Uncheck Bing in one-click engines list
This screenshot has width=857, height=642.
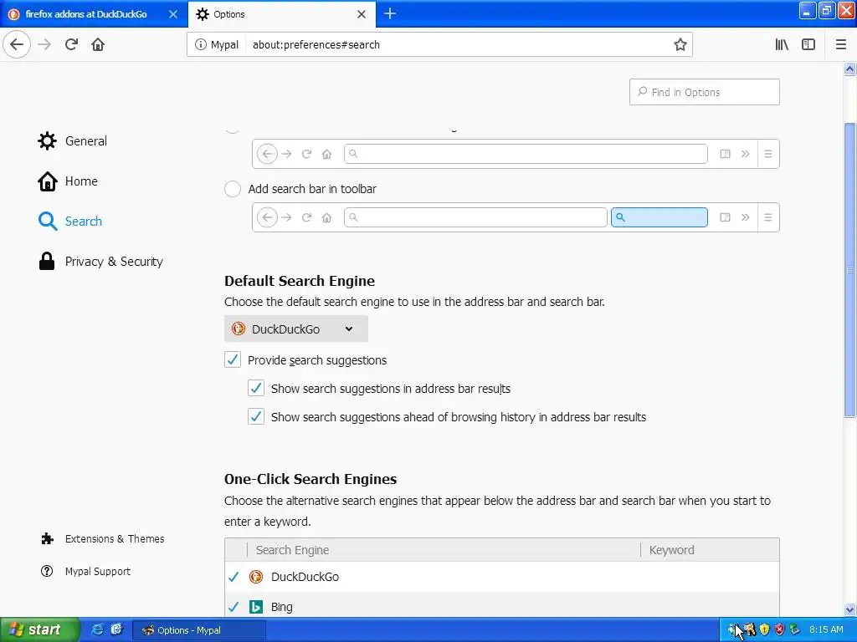(x=234, y=607)
